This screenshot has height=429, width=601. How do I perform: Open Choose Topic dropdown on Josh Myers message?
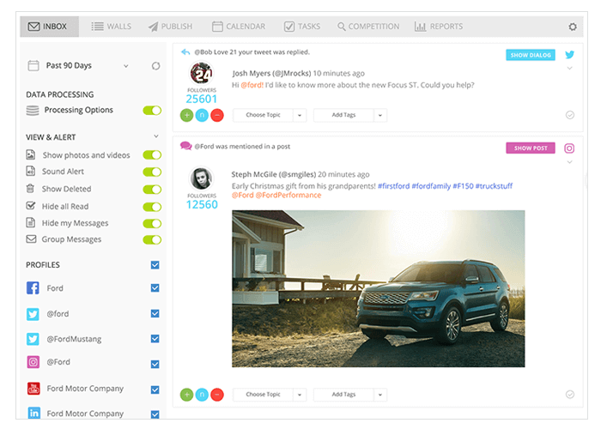point(270,115)
